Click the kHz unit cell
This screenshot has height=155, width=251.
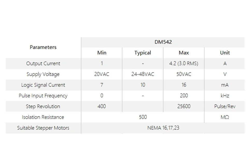coord(225,96)
